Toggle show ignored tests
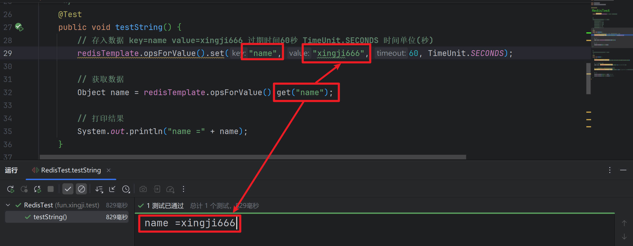Viewport: 633px width, 246px height. click(81, 189)
